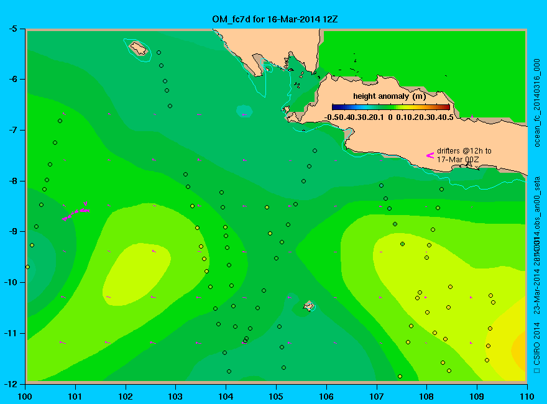The height and width of the screenshot is (404, 547).
Task: Click the latitude axis label "-9"
Action: coord(12,232)
